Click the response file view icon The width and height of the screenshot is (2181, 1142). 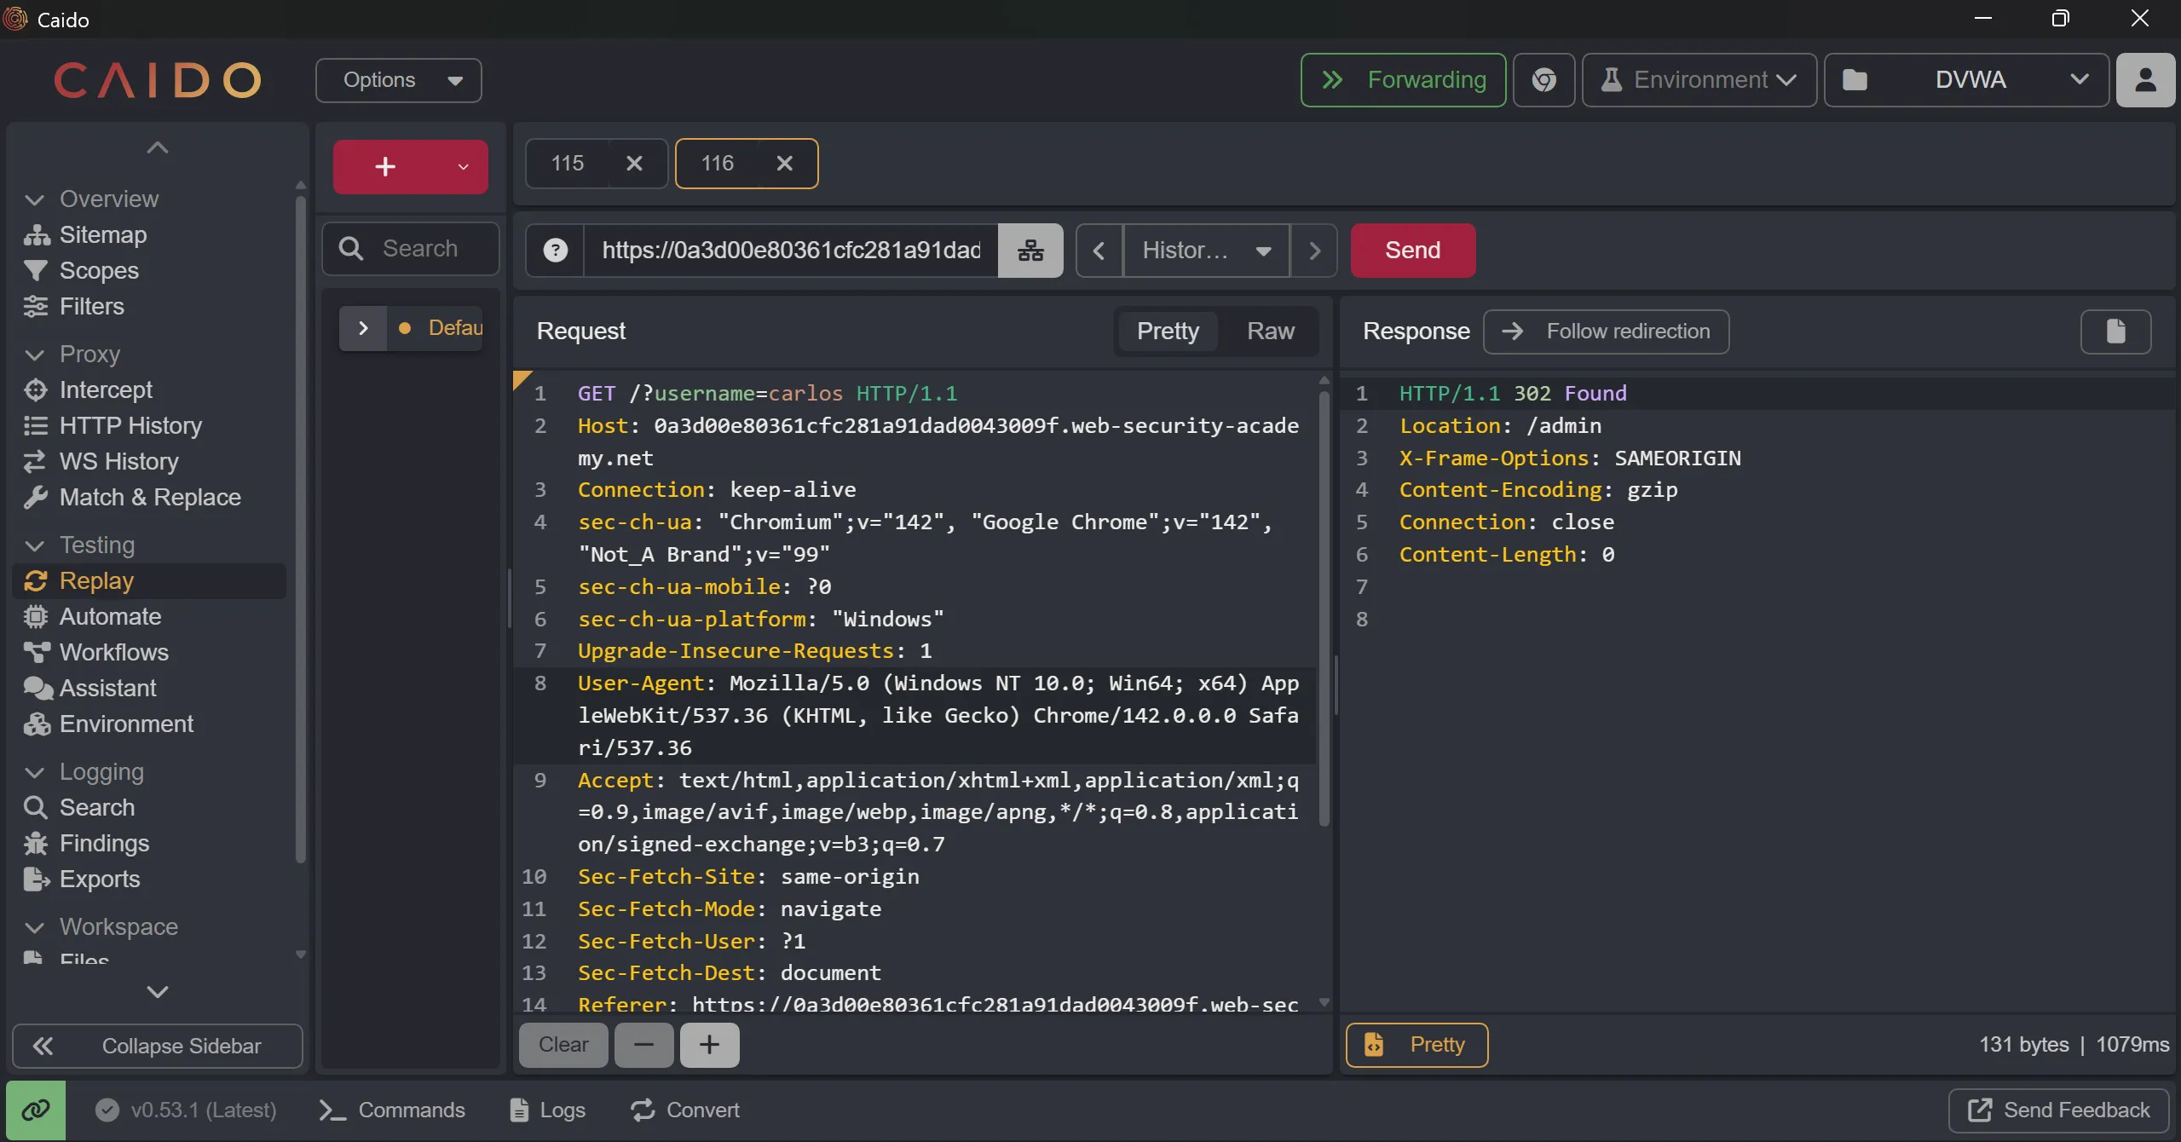2115,332
